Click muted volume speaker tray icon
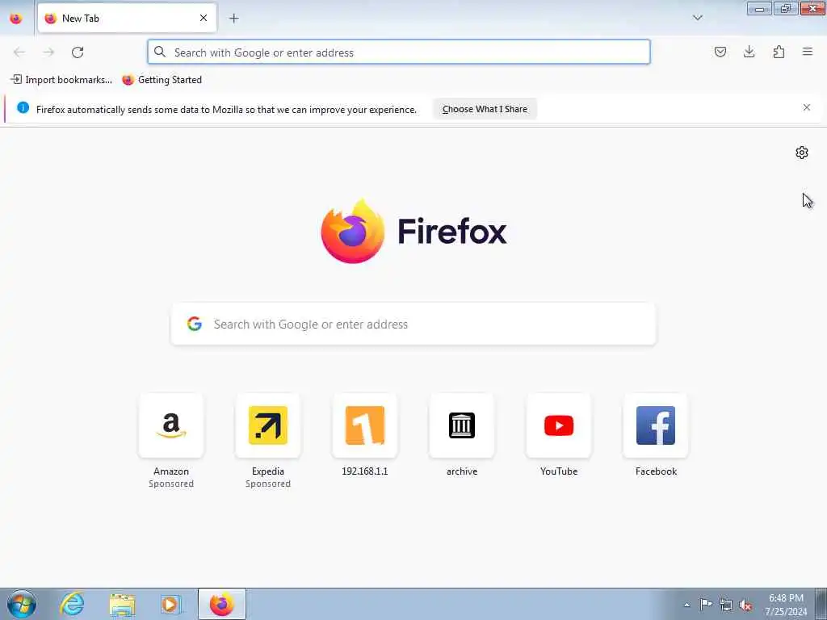 [x=745, y=605]
